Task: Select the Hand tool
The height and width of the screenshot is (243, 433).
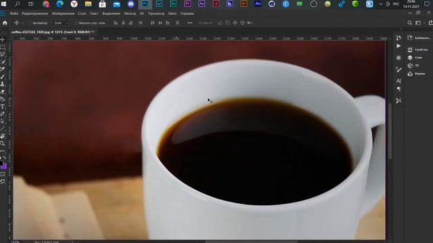Action: pyautogui.click(x=3, y=136)
